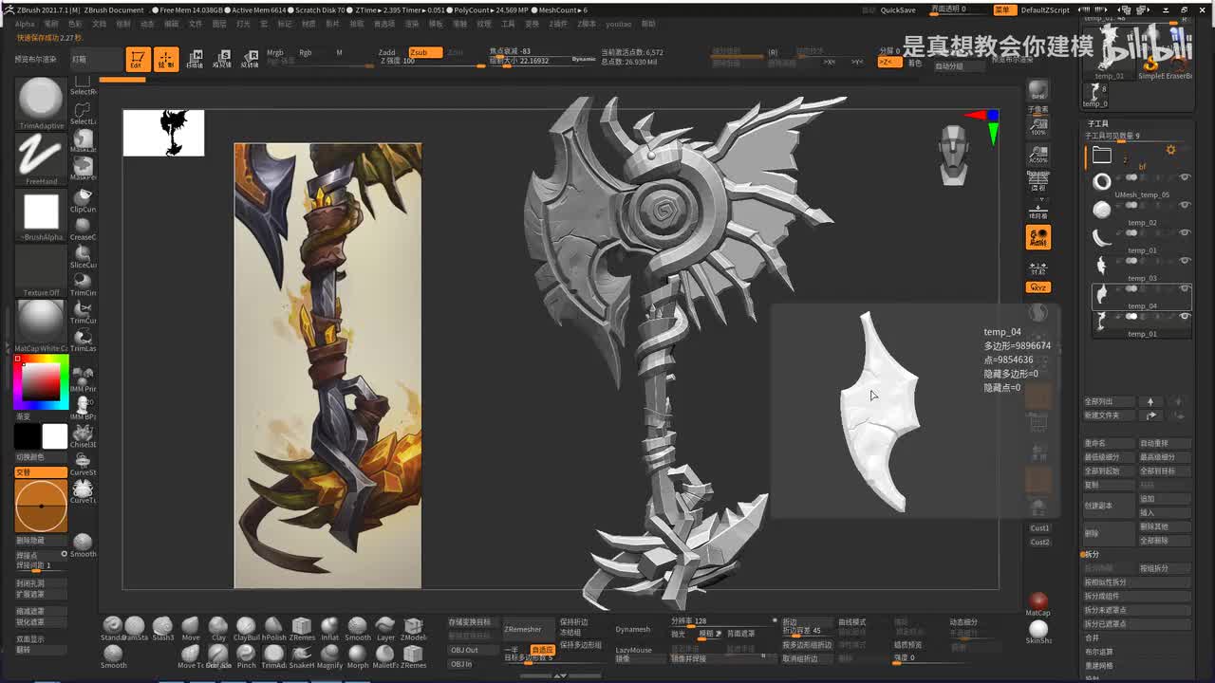This screenshot has height=683, width=1215.
Task: Toggle Mrgb channel
Action: coord(275,52)
